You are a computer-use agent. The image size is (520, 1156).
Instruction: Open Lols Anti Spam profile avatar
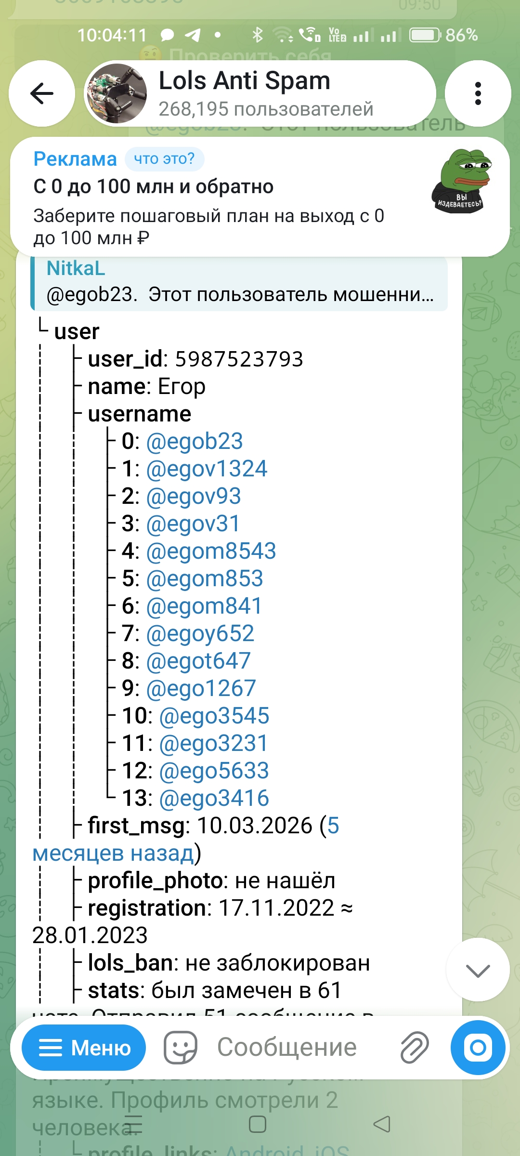(117, 93)
